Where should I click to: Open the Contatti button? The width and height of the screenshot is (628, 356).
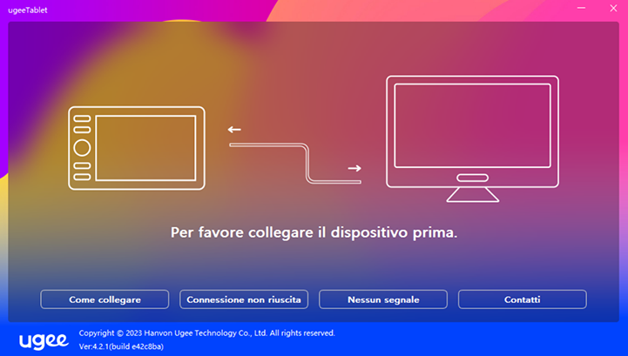[x=523, y=299]
